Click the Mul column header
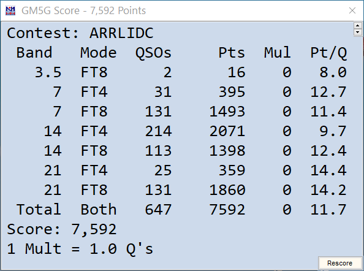 click(278, 53)
